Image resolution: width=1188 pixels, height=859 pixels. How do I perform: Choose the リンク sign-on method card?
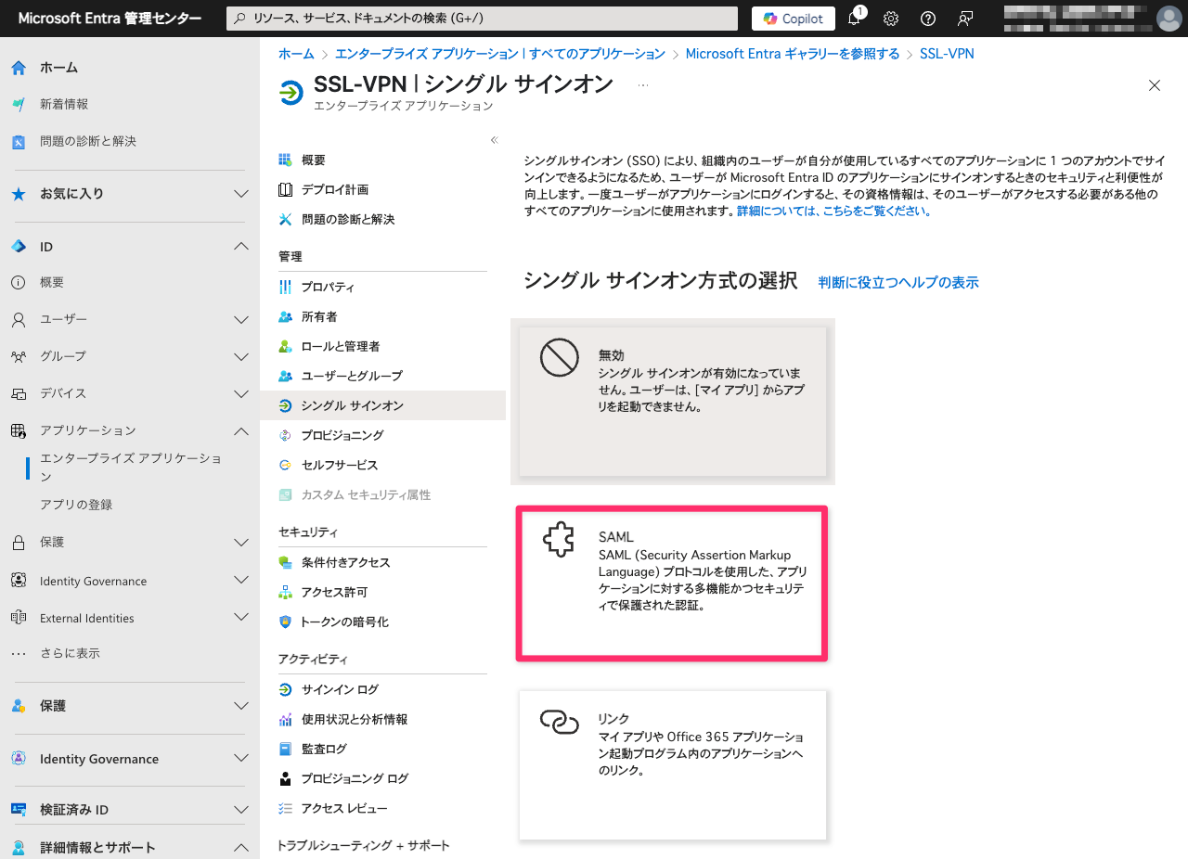[x=672, y=765]
